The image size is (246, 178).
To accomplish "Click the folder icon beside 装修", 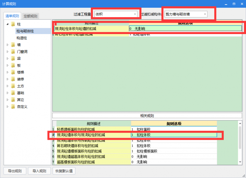I will [x=13, y=79].
